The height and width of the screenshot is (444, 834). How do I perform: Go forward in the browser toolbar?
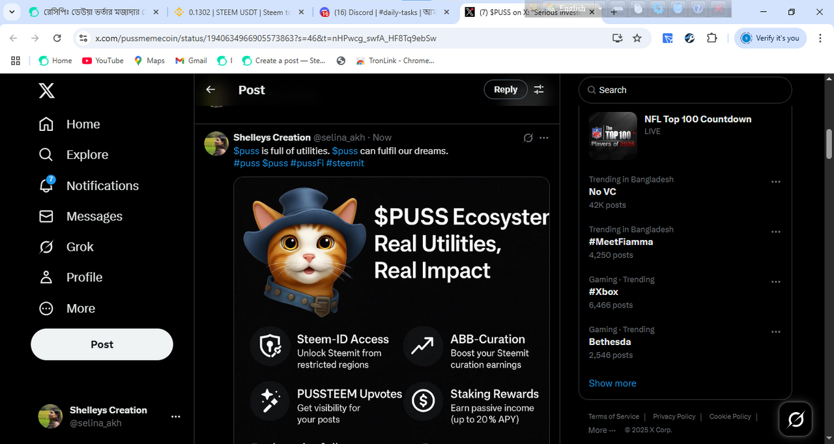click(35, 38)
